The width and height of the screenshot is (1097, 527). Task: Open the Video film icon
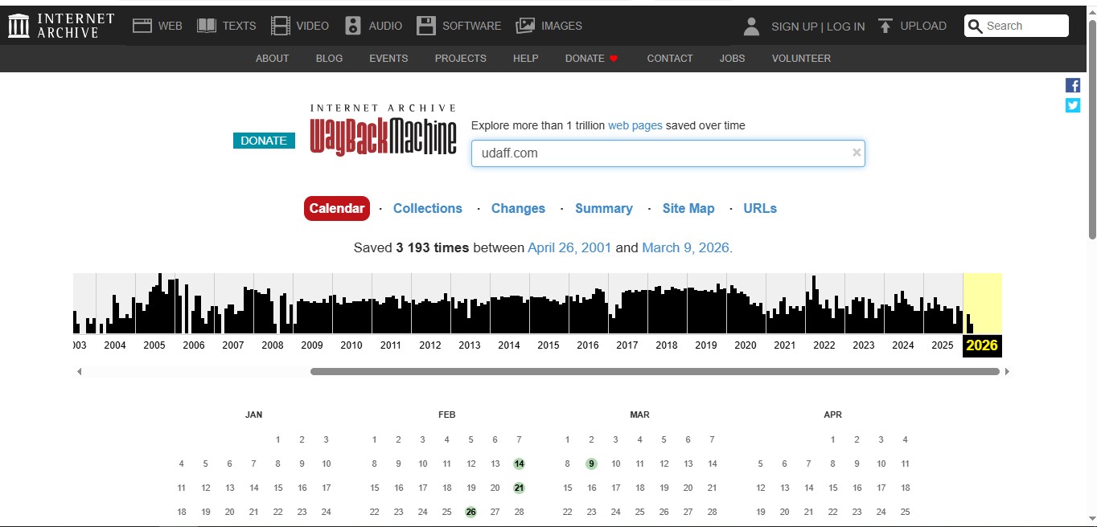pos(281,26)
